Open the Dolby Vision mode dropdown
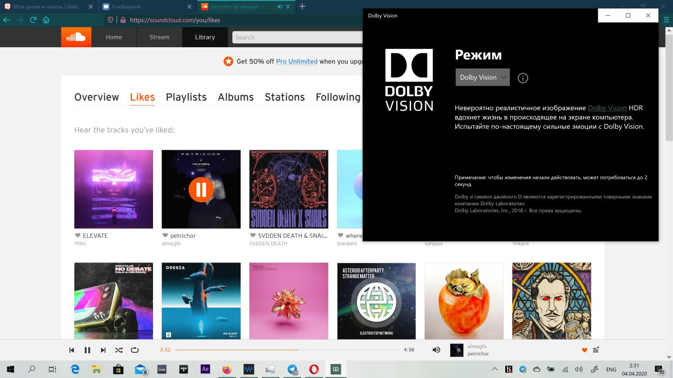The height and width of the screenshot is (378, 673). [482, 77]
